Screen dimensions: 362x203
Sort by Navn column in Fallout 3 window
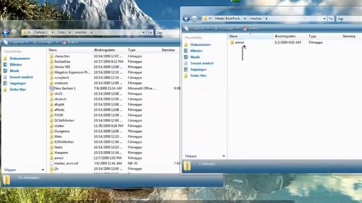pyautogui.click(x=70, y=50)
